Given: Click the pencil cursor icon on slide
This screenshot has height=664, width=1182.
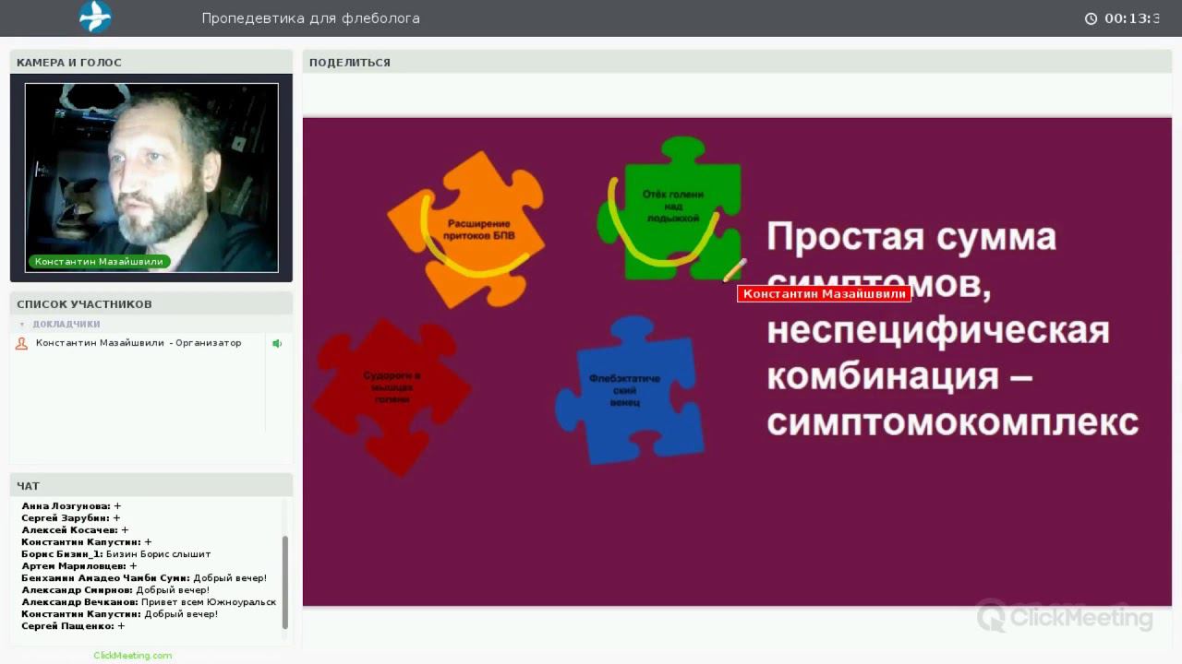Looking at the screenshot, I should point(735,270).
